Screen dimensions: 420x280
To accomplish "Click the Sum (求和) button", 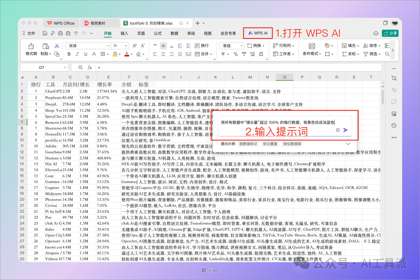I will (x=350, y=54).
